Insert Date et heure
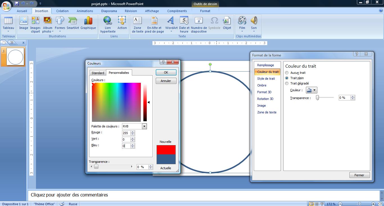384x206 pixels. pos(184,25)
